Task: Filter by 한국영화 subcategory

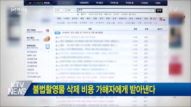Action: click(x=83, y=23)
